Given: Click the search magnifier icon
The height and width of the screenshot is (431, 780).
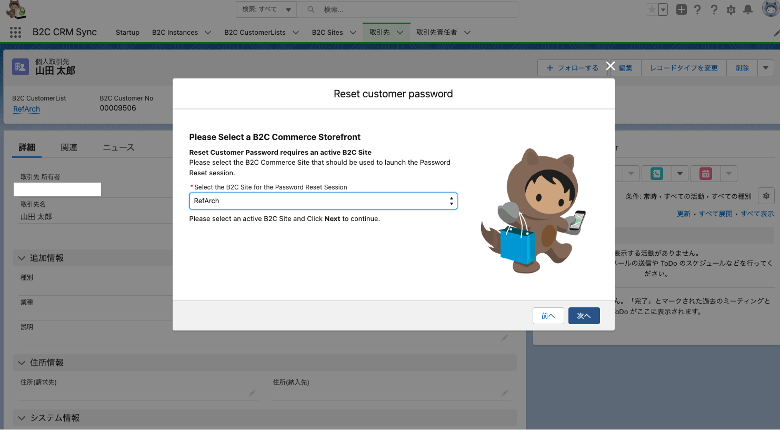Looking at the screenshot, I should click(311, 9).
